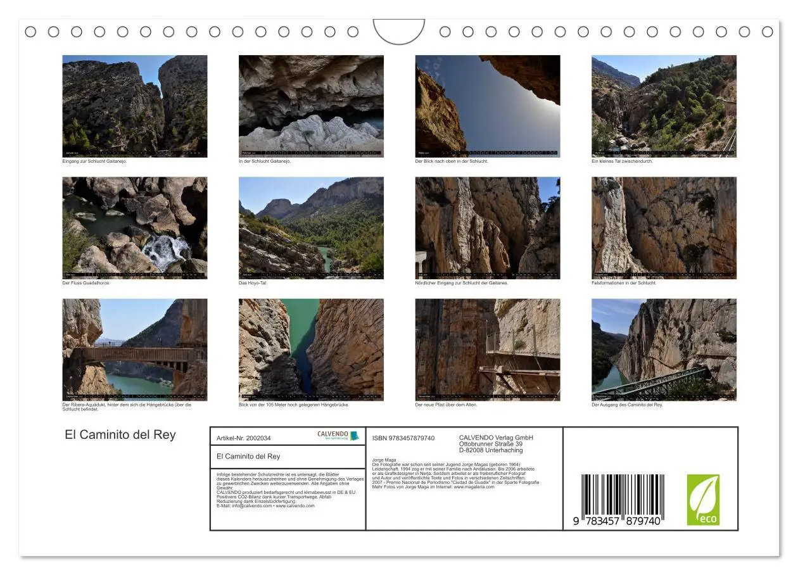Open the Ribera-Aquädukt bridge photo
Viewport: 798px width, 575px height.
[134, 350]
